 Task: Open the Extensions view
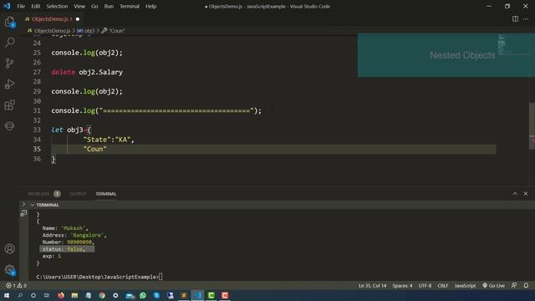[x=9, y=105]
